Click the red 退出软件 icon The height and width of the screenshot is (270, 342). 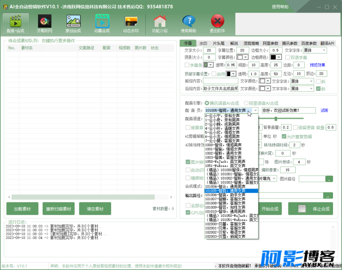[x=217, y=23]
